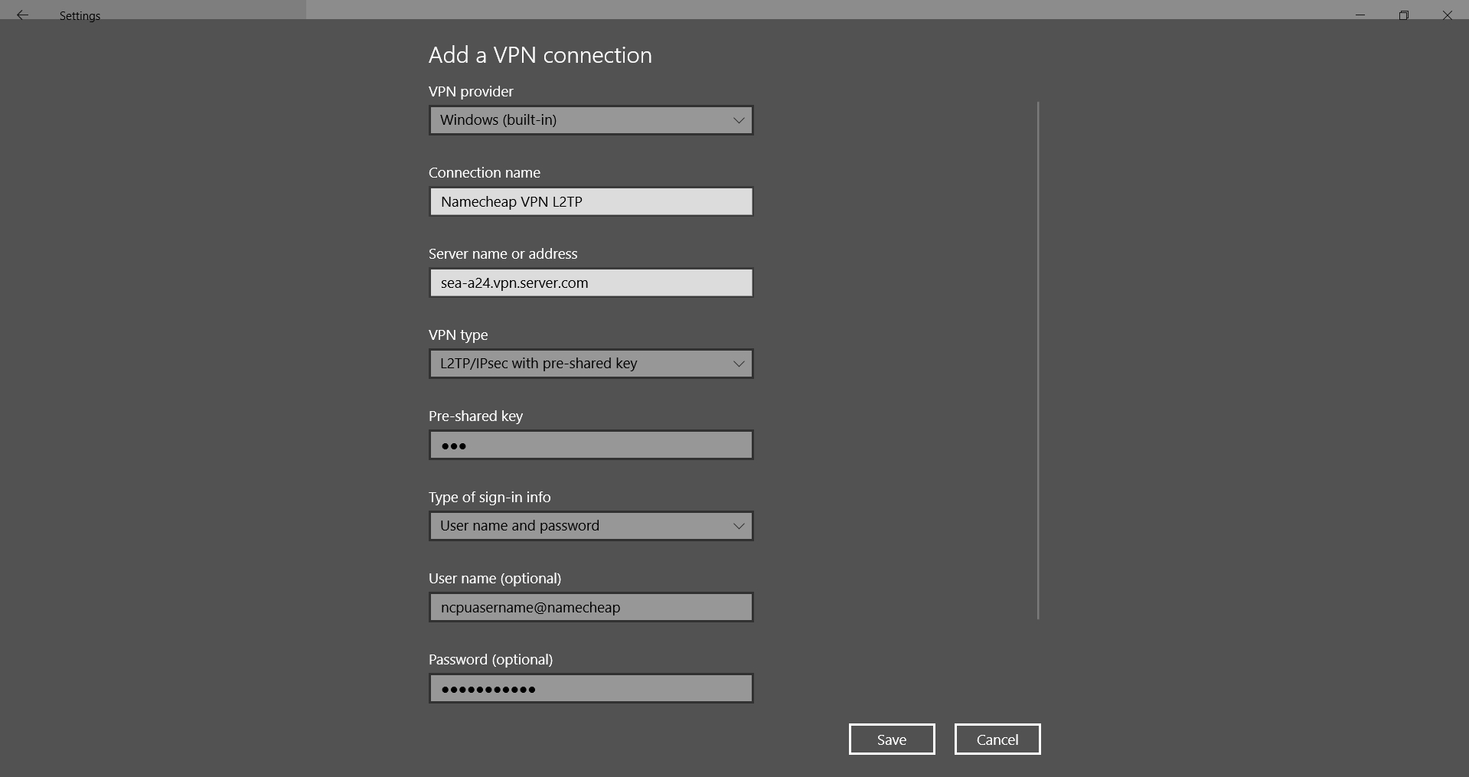This screenshot has width=1469, height=777.
Task: Click the Add a VPN connection heading
Action: pos(540,55)
